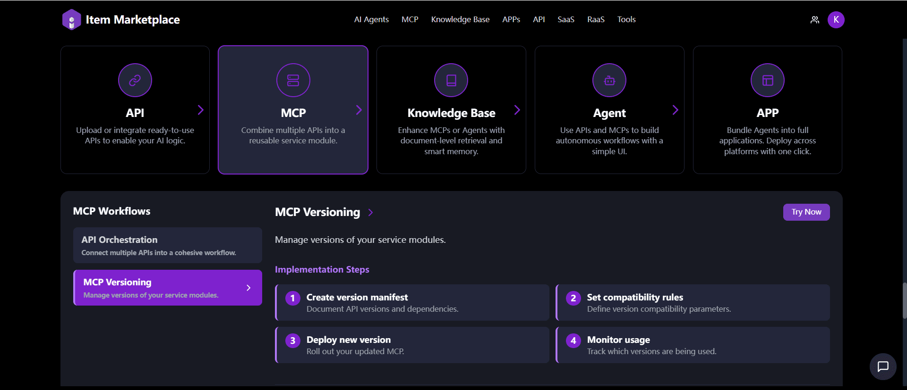Click chevron in MCP Versioning sidebar item
The height and width of the screenshot is (390, 907).
(x=248, y=288)
